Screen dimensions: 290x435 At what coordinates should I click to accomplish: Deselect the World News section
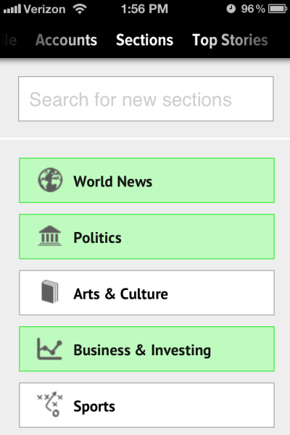pyautogui.click(x=146, y=181)
